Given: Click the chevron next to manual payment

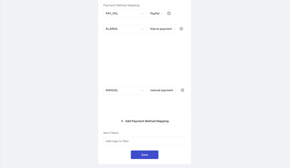Looking at the screenshot, I should point(176,90).
